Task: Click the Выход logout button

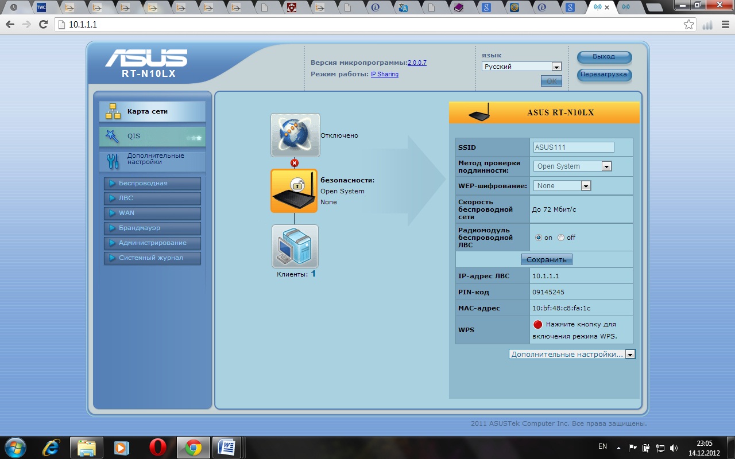Action: (x=604, y=57)
